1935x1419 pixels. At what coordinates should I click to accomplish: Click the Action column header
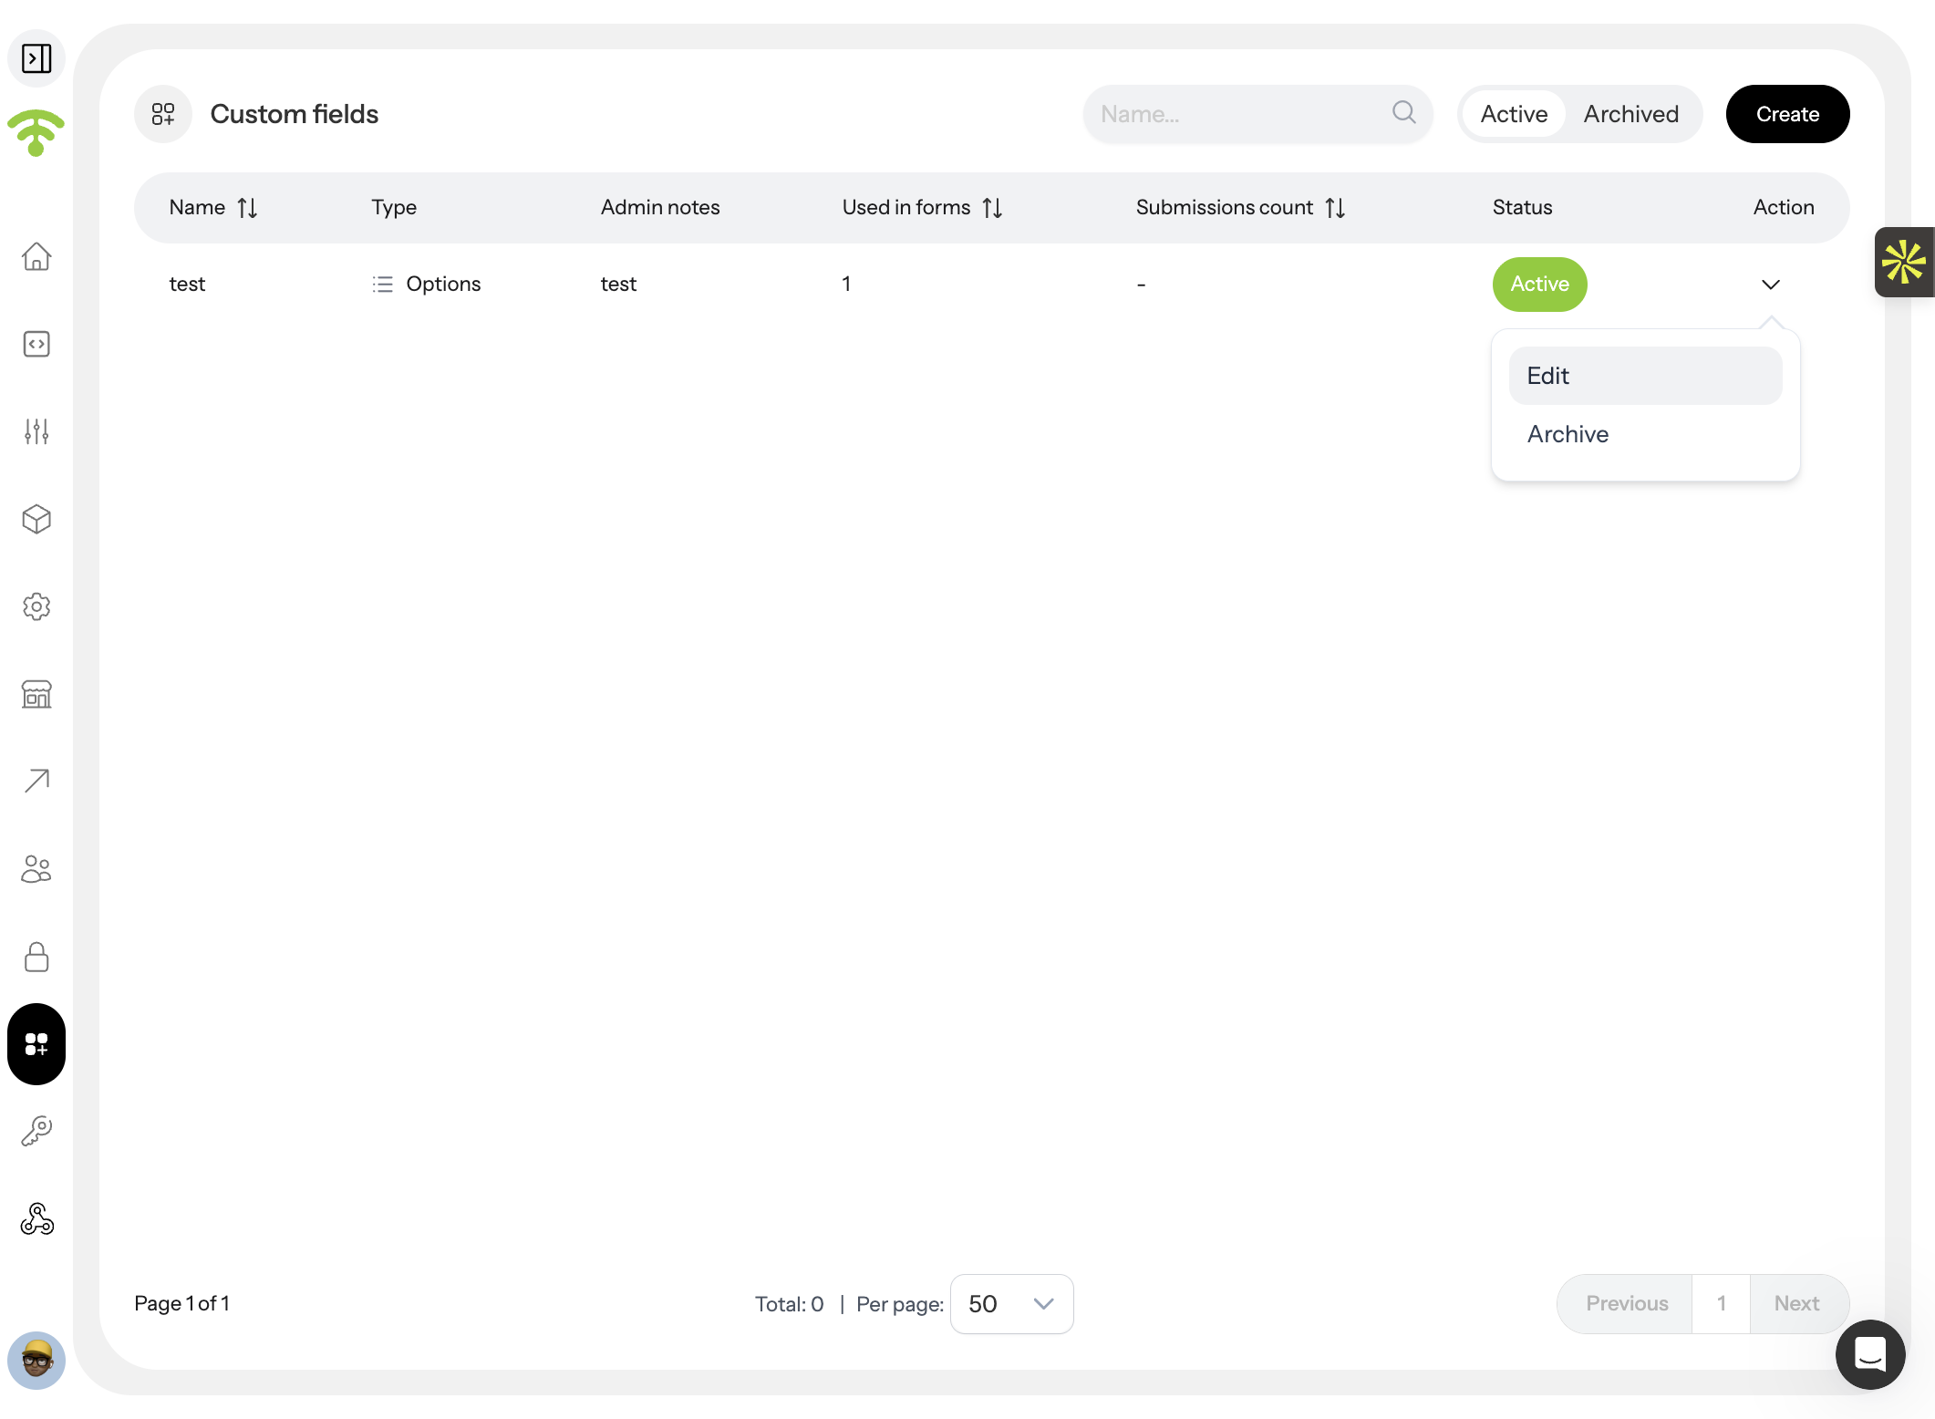point(1784,208)
